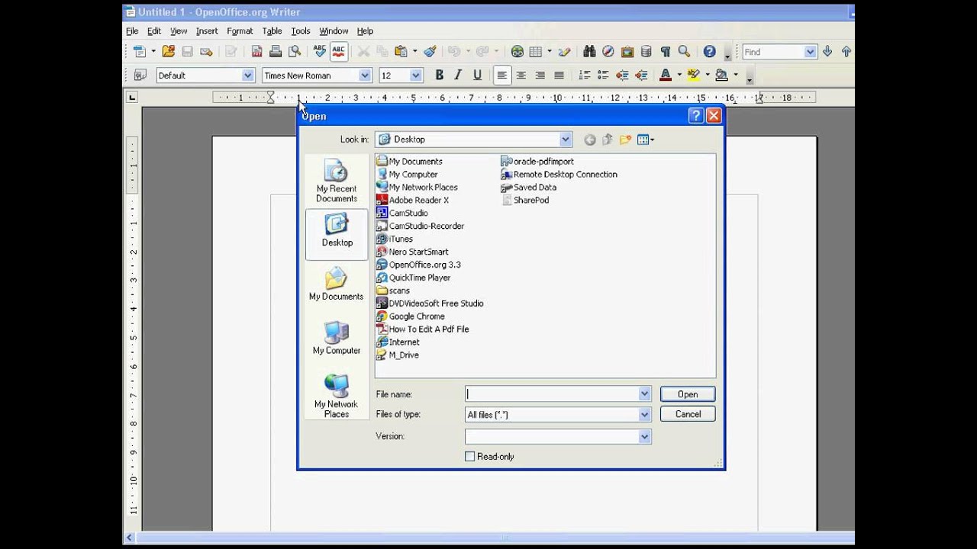Toggle Bullets list button
The width and height of the screenshot is (977, 549).
click(603, 75)
